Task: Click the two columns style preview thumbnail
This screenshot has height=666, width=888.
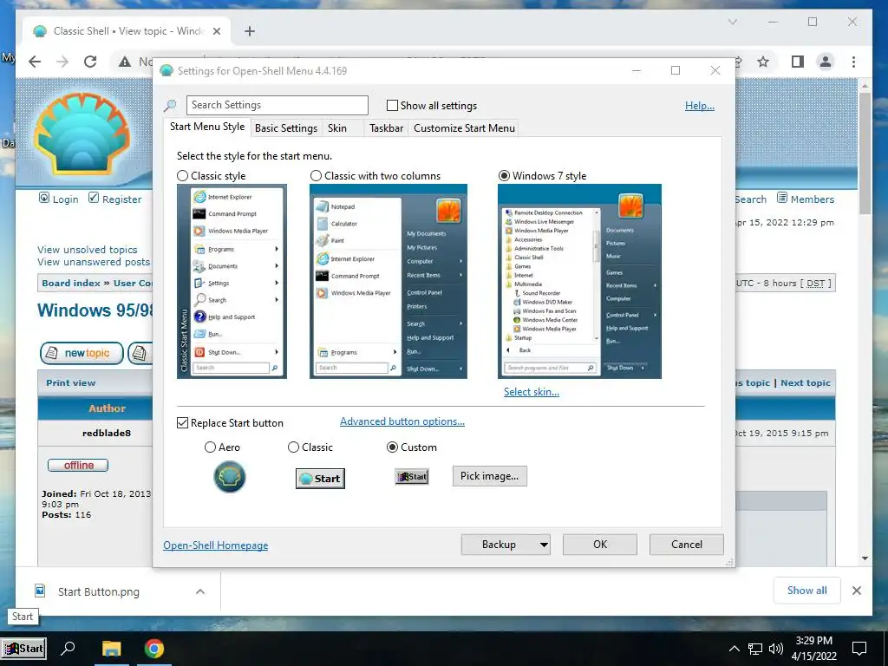Action: [x=388, y=282]
